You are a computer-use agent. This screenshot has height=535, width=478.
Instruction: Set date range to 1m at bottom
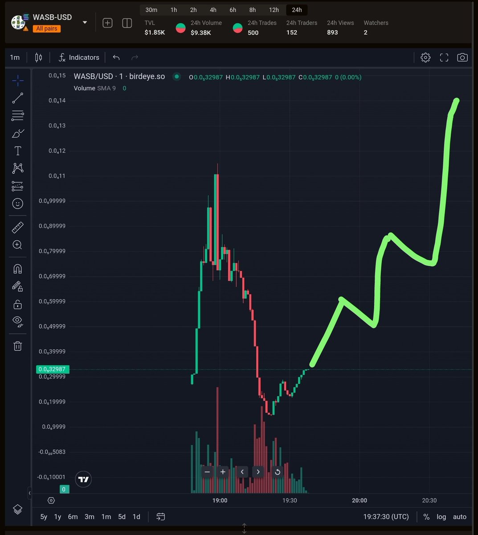pos(106,517)
